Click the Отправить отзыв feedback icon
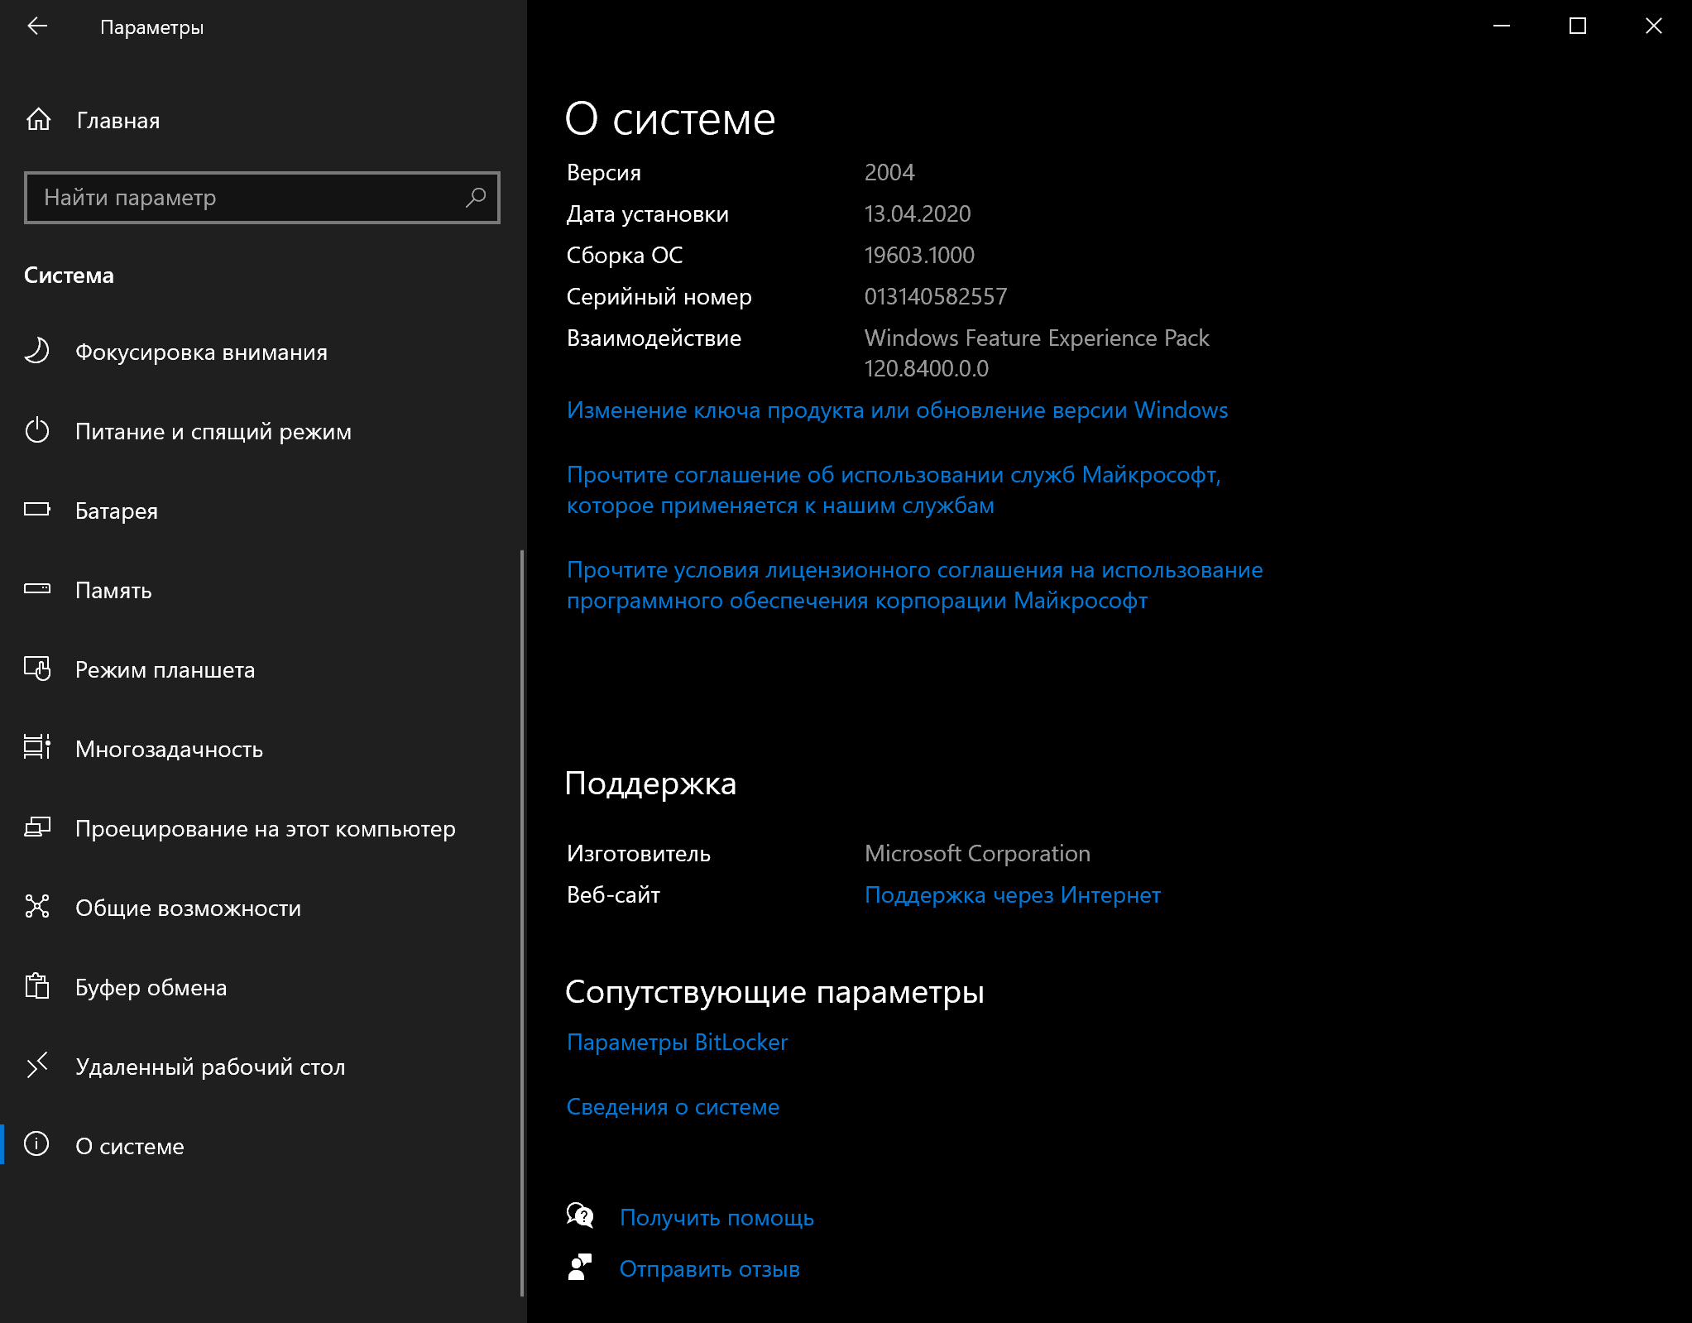The width and height of the screenshot is (1692, 1323). click(580, 1267)
